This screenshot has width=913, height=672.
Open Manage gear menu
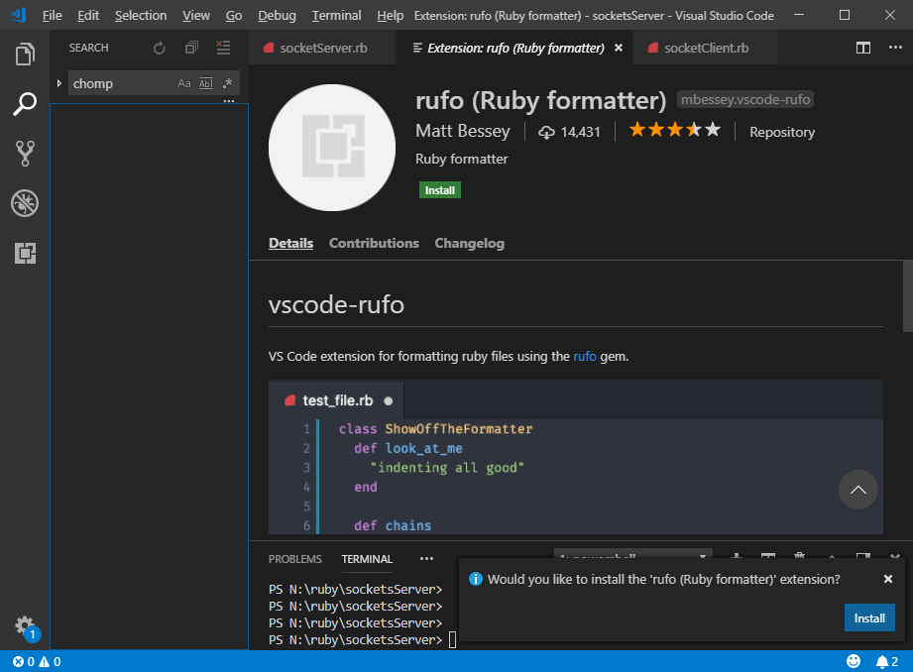coord(26,627)
